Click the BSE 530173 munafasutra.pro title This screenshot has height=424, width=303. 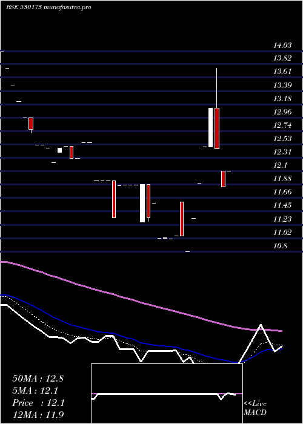tap(48, 7)
